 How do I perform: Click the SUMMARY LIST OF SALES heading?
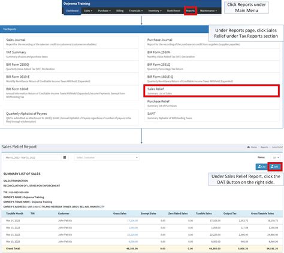(x=22, y=174)
